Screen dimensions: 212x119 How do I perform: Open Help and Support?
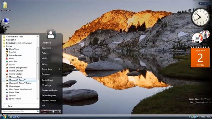49,100
